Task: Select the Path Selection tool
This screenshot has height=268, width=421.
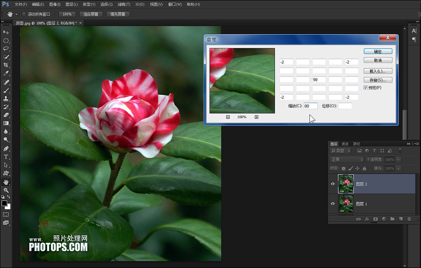Action: point(6,165)
